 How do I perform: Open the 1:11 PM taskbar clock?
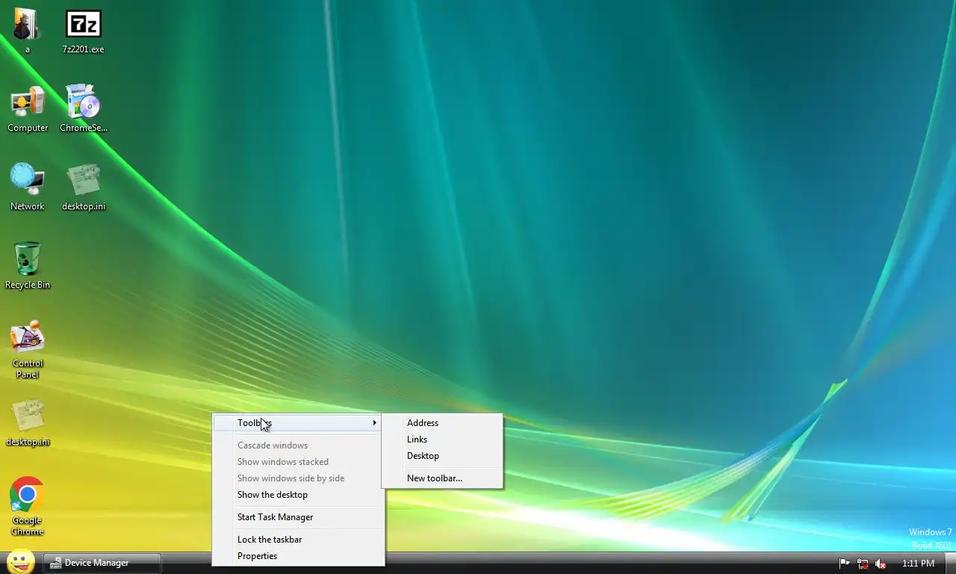pyautogui.click(x=918, y=564)
